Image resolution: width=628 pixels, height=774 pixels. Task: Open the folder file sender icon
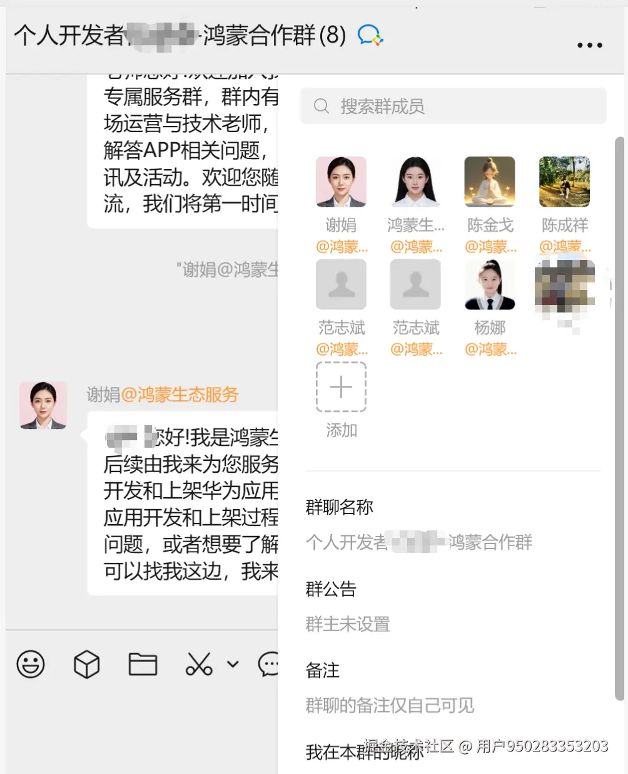[143, 664]
